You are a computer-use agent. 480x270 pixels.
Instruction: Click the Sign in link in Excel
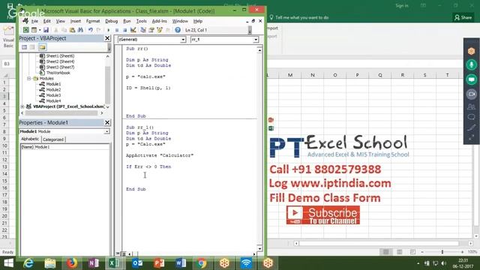(x=402, y=5)
